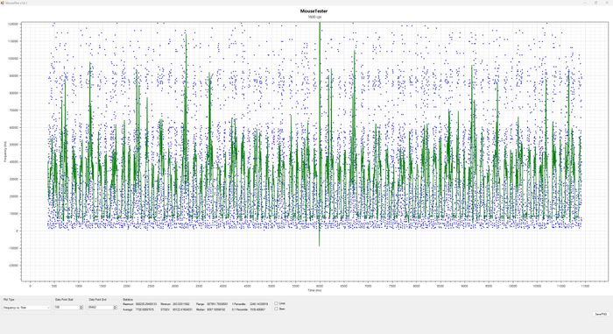Increase the Data Point Start value

tap(81, 307)
